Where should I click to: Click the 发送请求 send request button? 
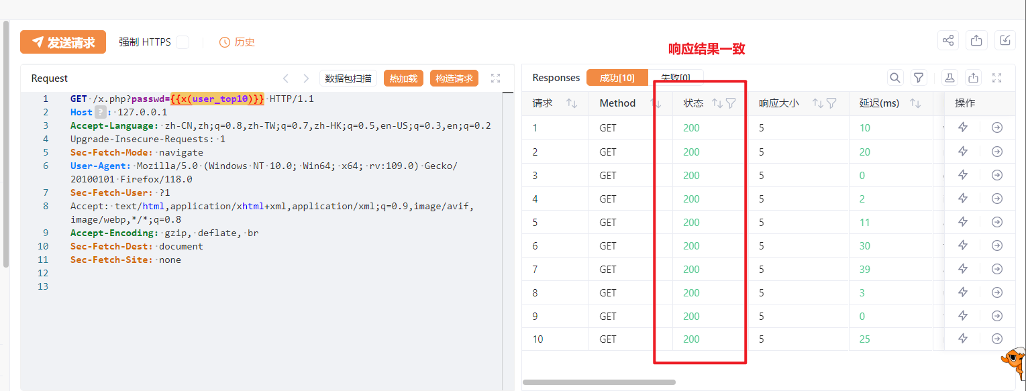click(63, 42)
